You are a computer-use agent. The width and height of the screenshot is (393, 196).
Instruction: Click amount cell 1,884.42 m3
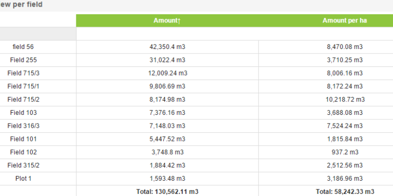pyautogui.click(x=167, y=165)
